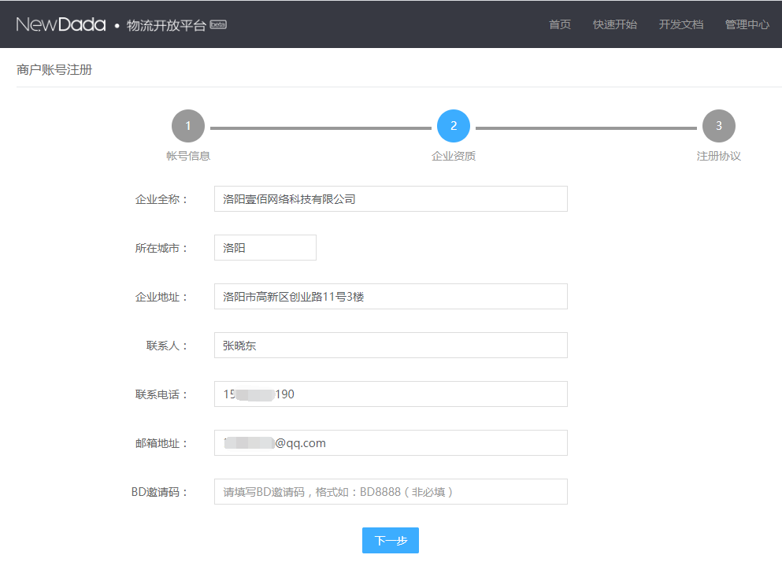Click the NewDada logo
Viewport: 782px width, 577px height.
61,24
